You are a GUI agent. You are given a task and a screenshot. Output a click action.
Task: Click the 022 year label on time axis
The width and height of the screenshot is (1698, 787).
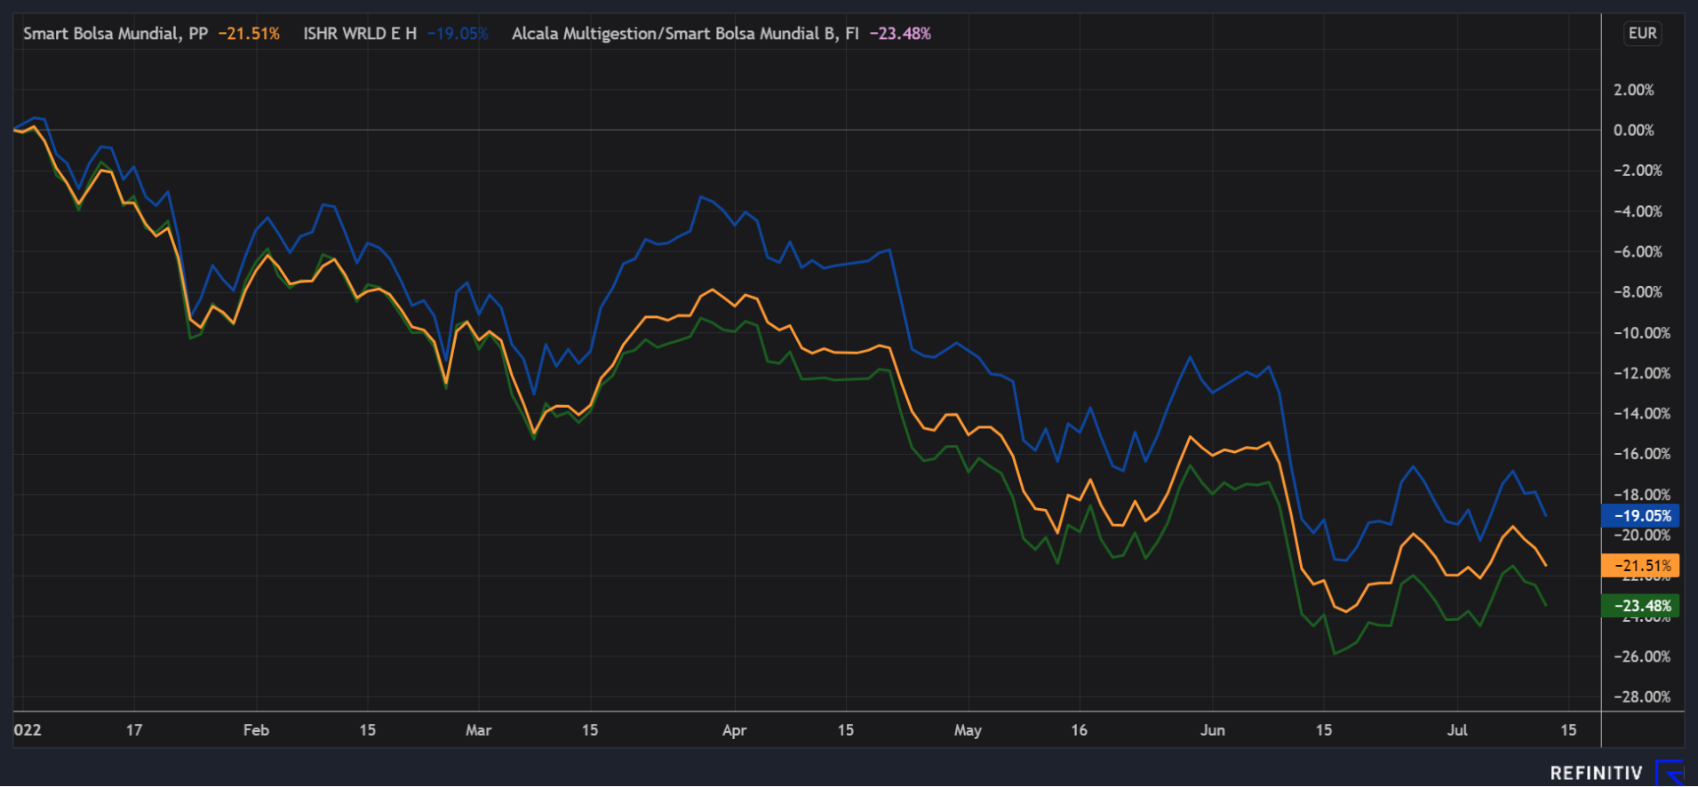28,730
